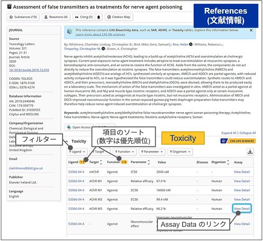Click ORCID icon next to Rice, Helen
Screen dimensions: 263x241
[x=191, y=44]
